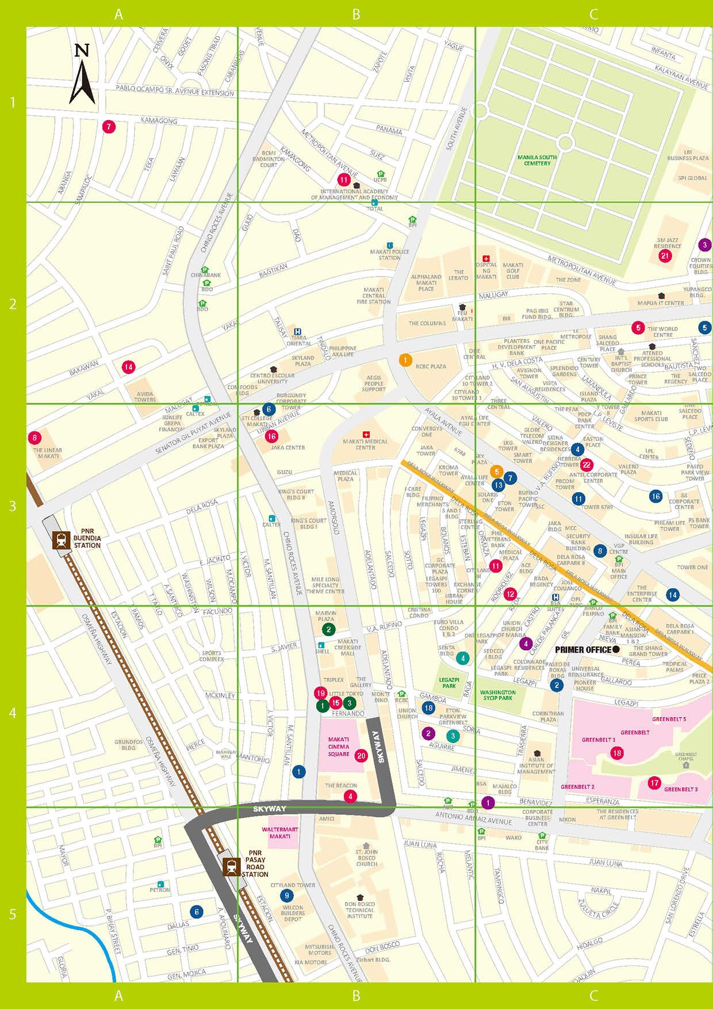713x1009 pixels.
Task: Click pink marker 8 above The Linear Makati
Action: coord(35,438)
